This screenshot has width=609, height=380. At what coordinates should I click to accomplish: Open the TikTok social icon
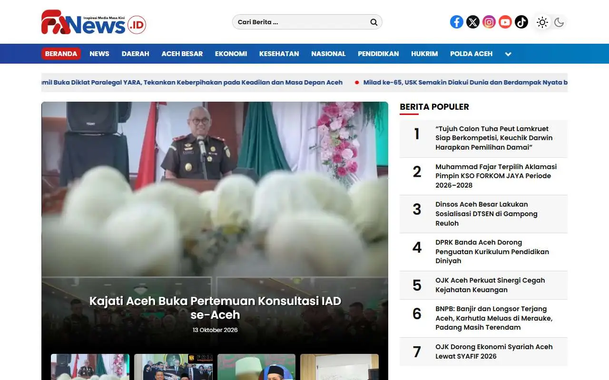click(521, 22)
